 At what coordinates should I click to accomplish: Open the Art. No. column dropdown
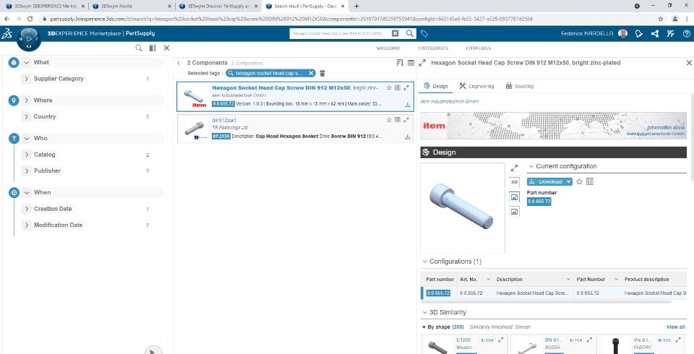(488, 279)
